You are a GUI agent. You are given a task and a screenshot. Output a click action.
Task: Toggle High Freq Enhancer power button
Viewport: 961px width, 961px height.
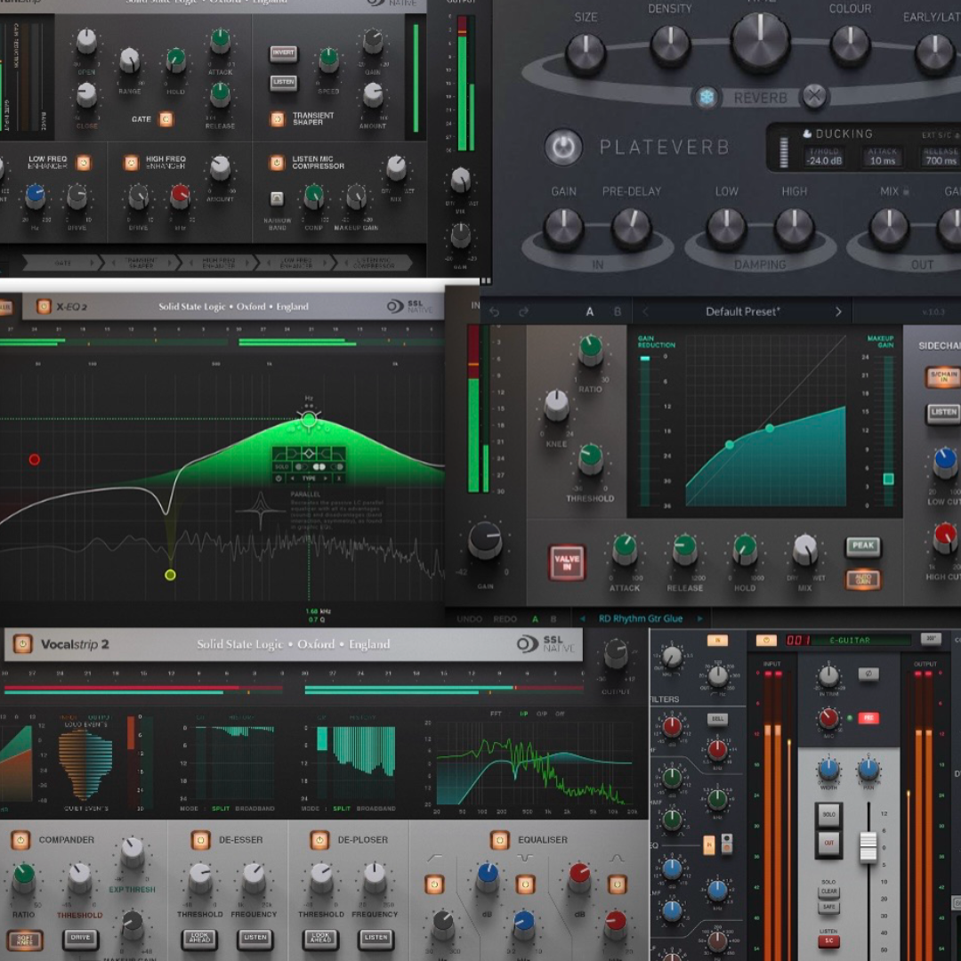click(131, 163)
